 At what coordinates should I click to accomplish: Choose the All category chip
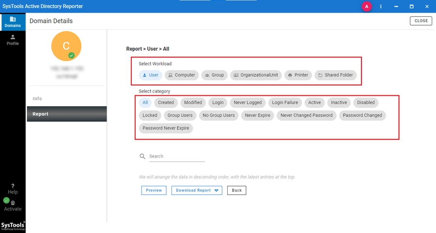[x=145, y=102]
